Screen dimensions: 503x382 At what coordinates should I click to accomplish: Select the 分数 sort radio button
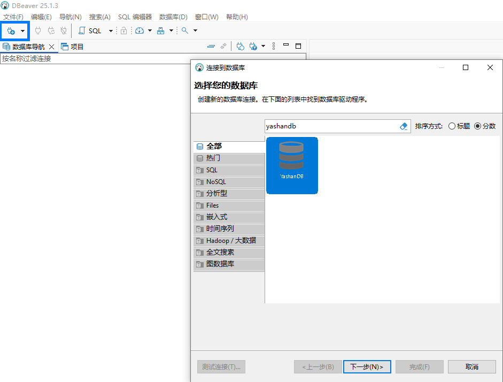pos(477,126)
